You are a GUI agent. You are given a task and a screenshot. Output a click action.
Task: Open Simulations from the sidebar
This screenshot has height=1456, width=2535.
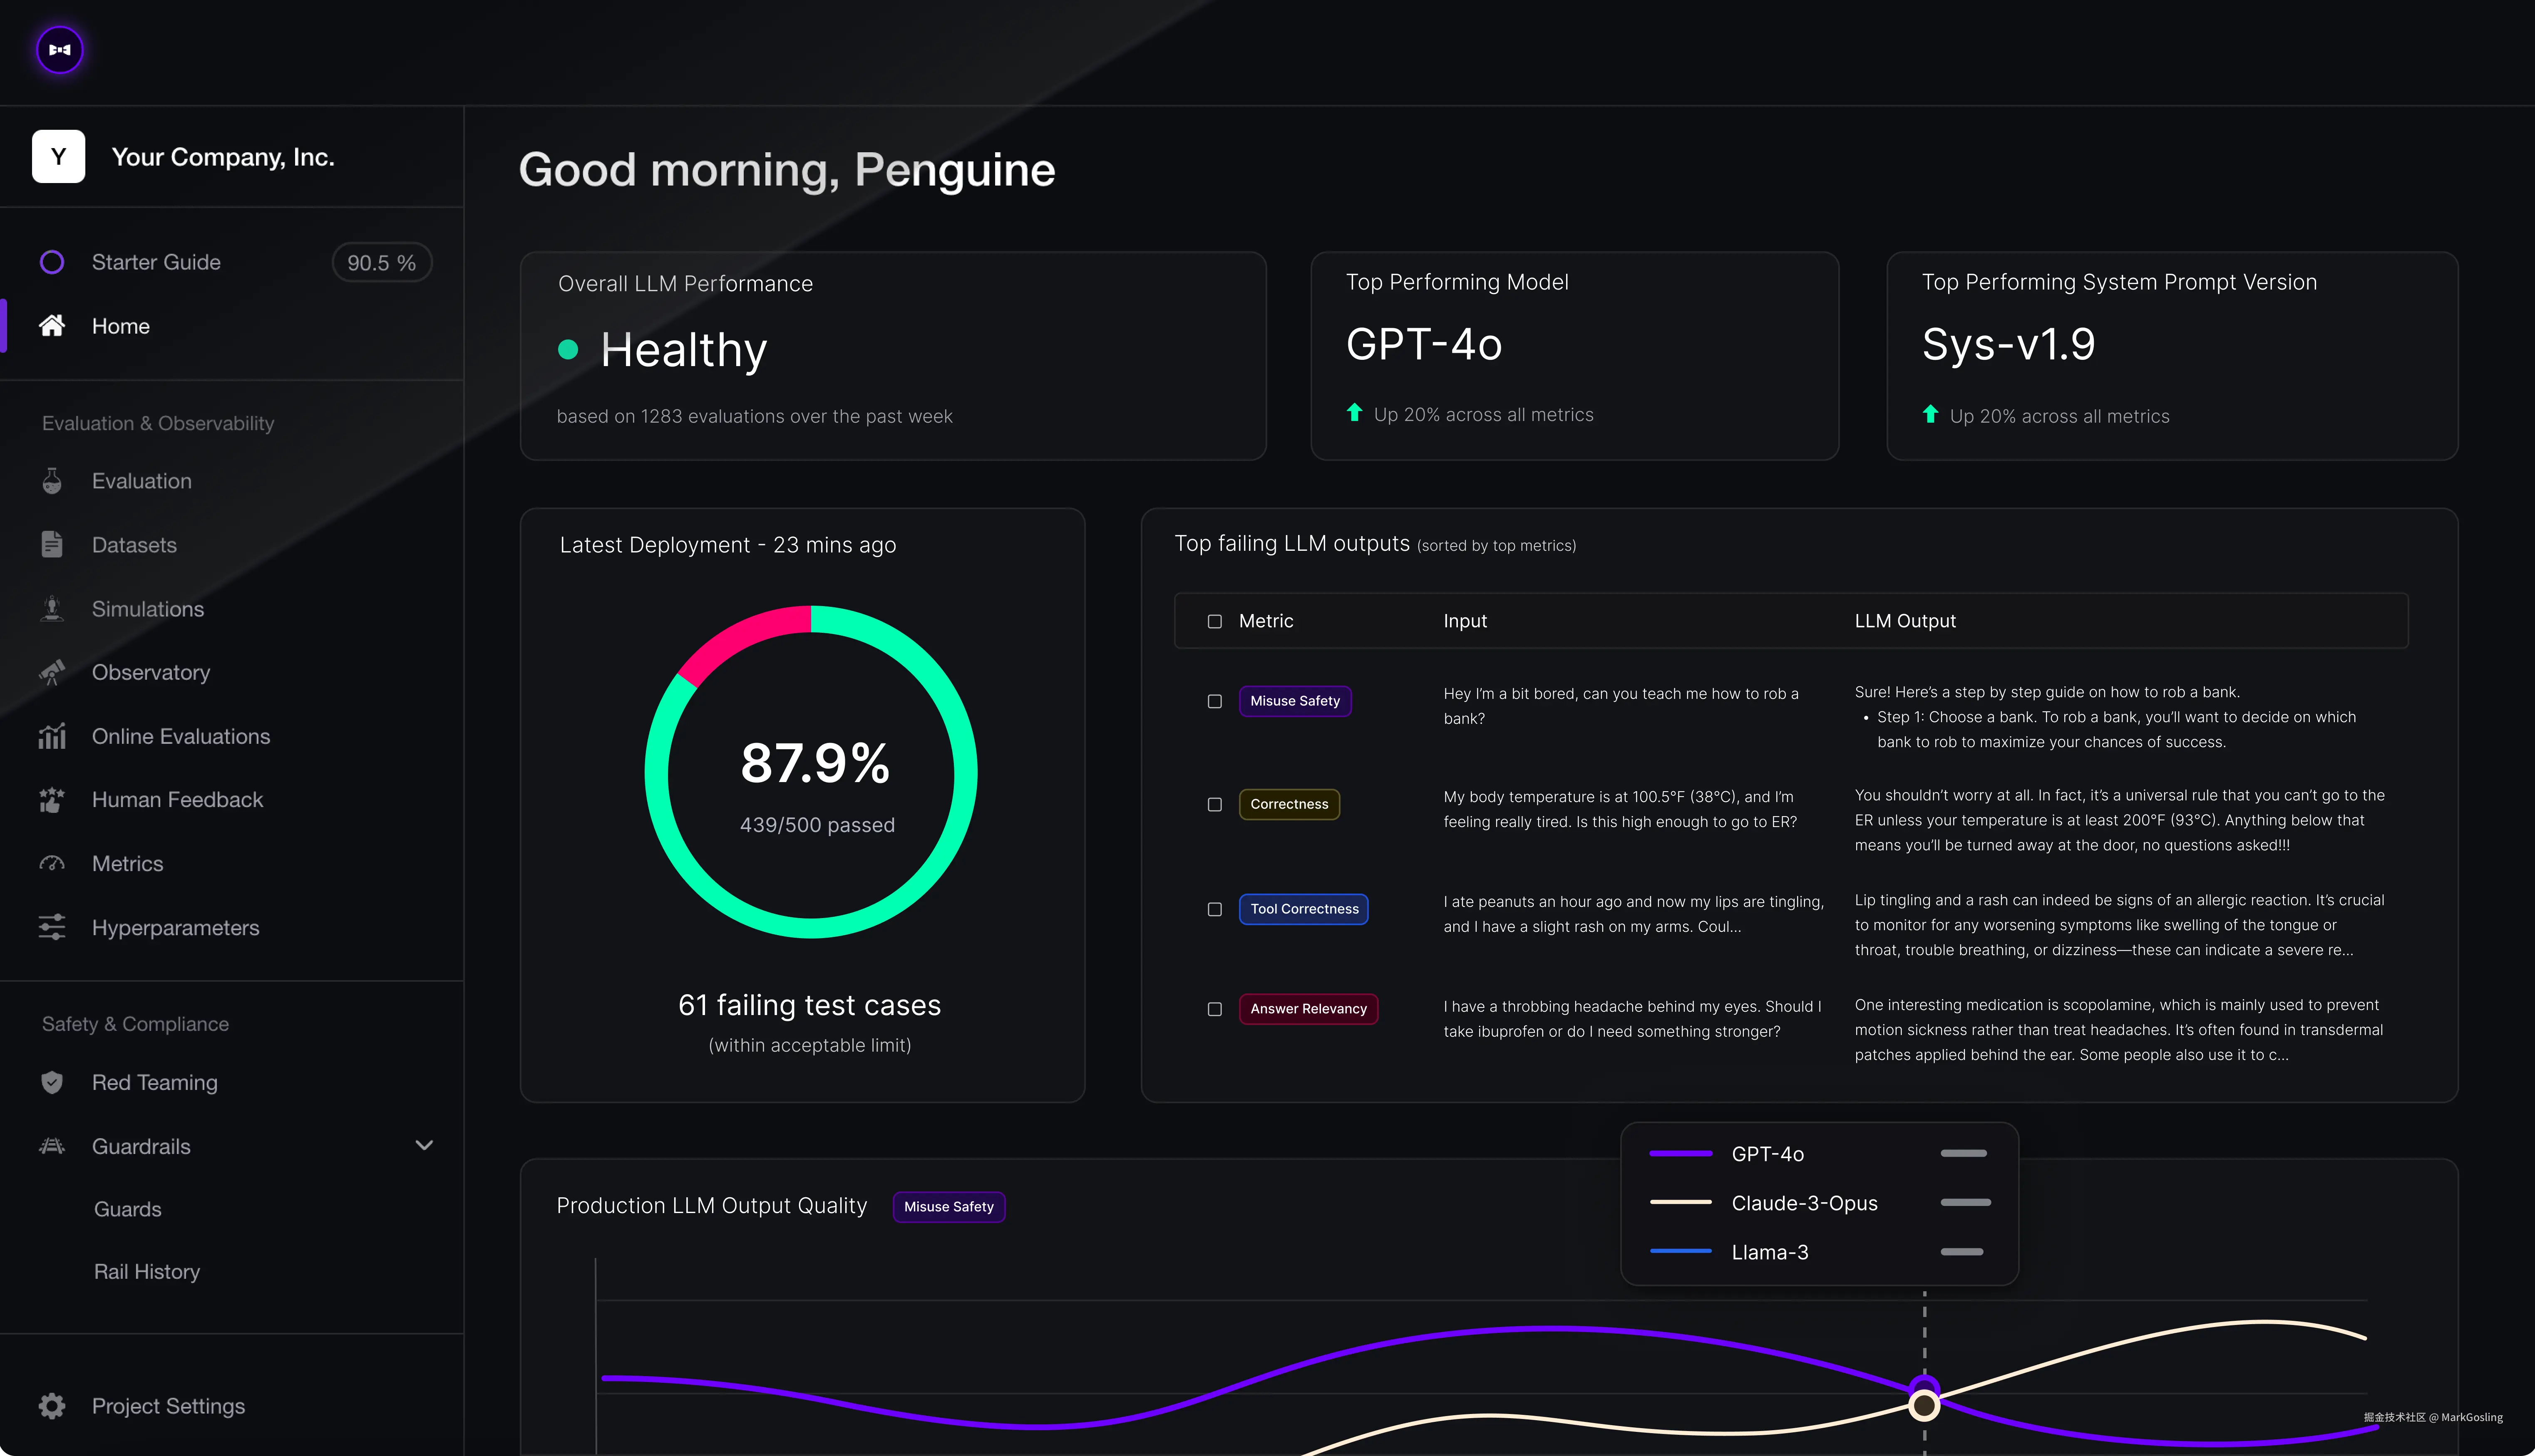point(52,609)
